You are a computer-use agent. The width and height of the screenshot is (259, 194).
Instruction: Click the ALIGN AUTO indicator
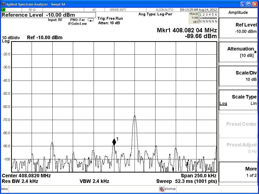point(164,10)
